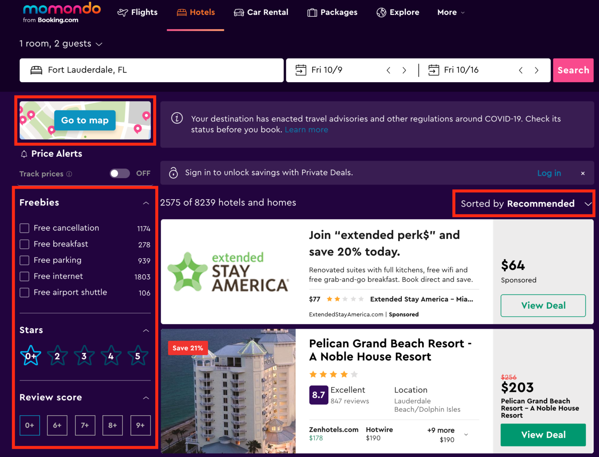599x457 pixels.
Task: Check the Free cancellation checkbox
Action: [25, 228]
